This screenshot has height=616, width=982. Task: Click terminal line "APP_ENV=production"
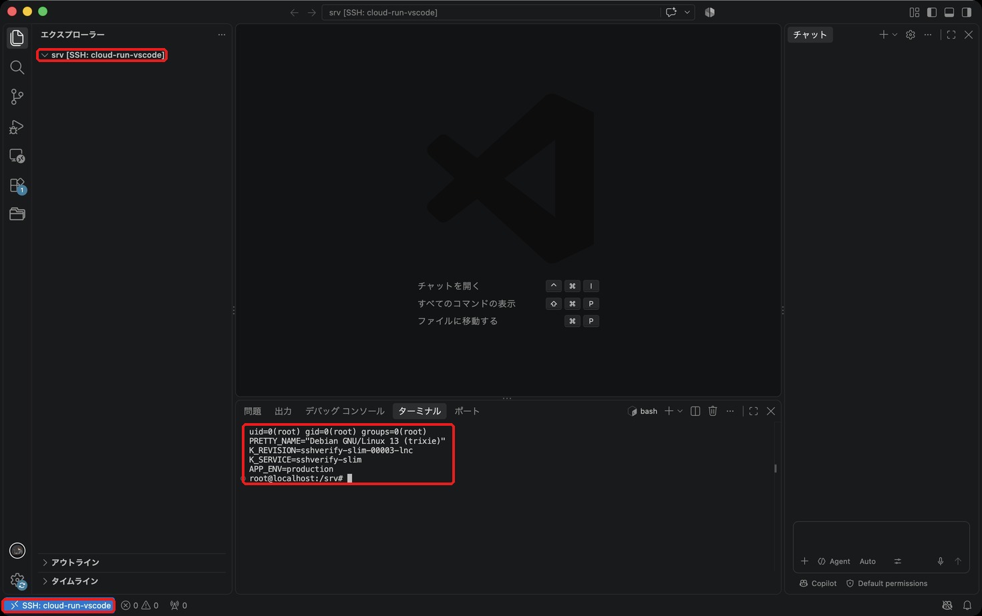click(x=291, y=469)
